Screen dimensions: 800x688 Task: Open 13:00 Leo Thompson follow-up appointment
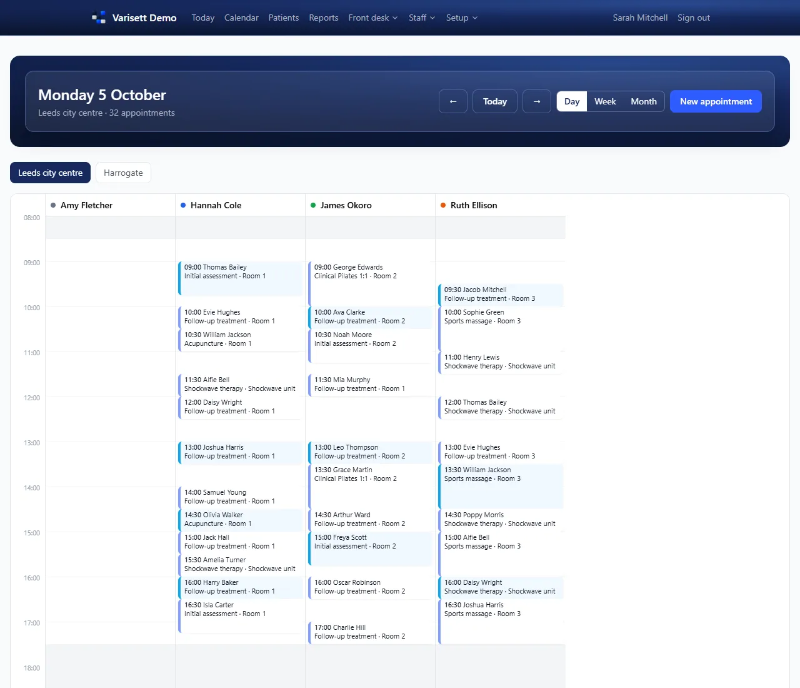click(x=371, y=453)
